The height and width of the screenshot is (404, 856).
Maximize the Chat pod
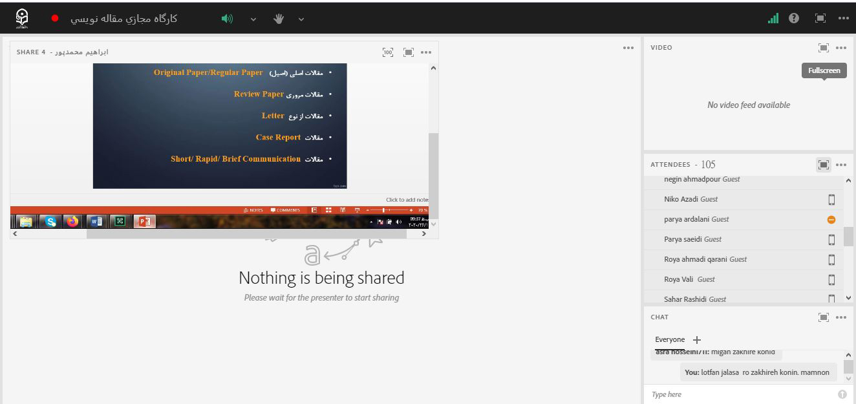[x=824, y=317]
